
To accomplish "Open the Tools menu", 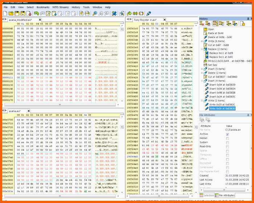I will [86, 7].
